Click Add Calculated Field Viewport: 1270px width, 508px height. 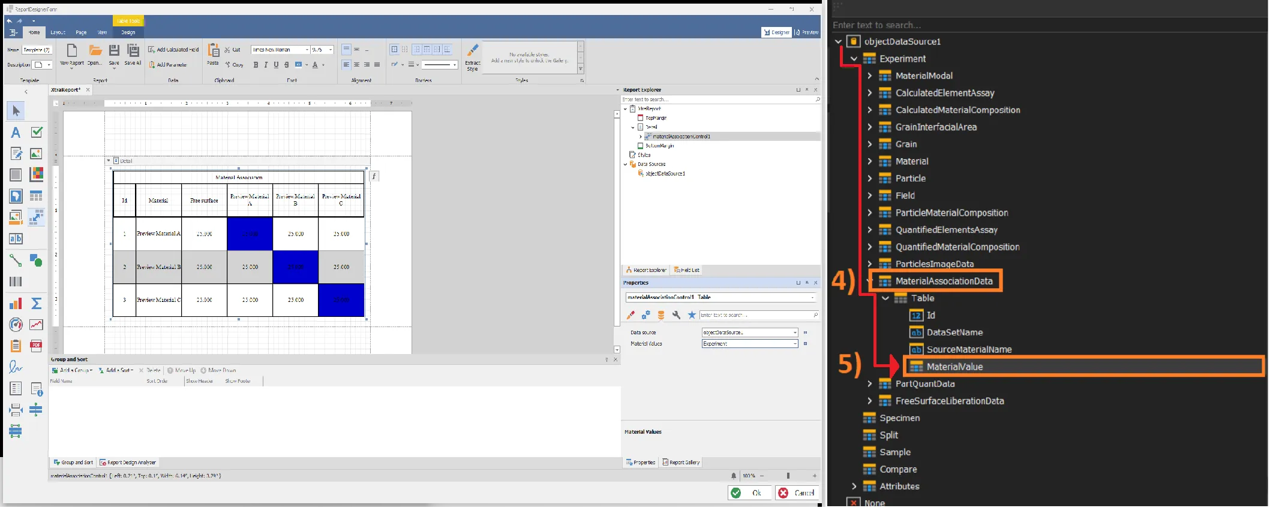(173, 50)
